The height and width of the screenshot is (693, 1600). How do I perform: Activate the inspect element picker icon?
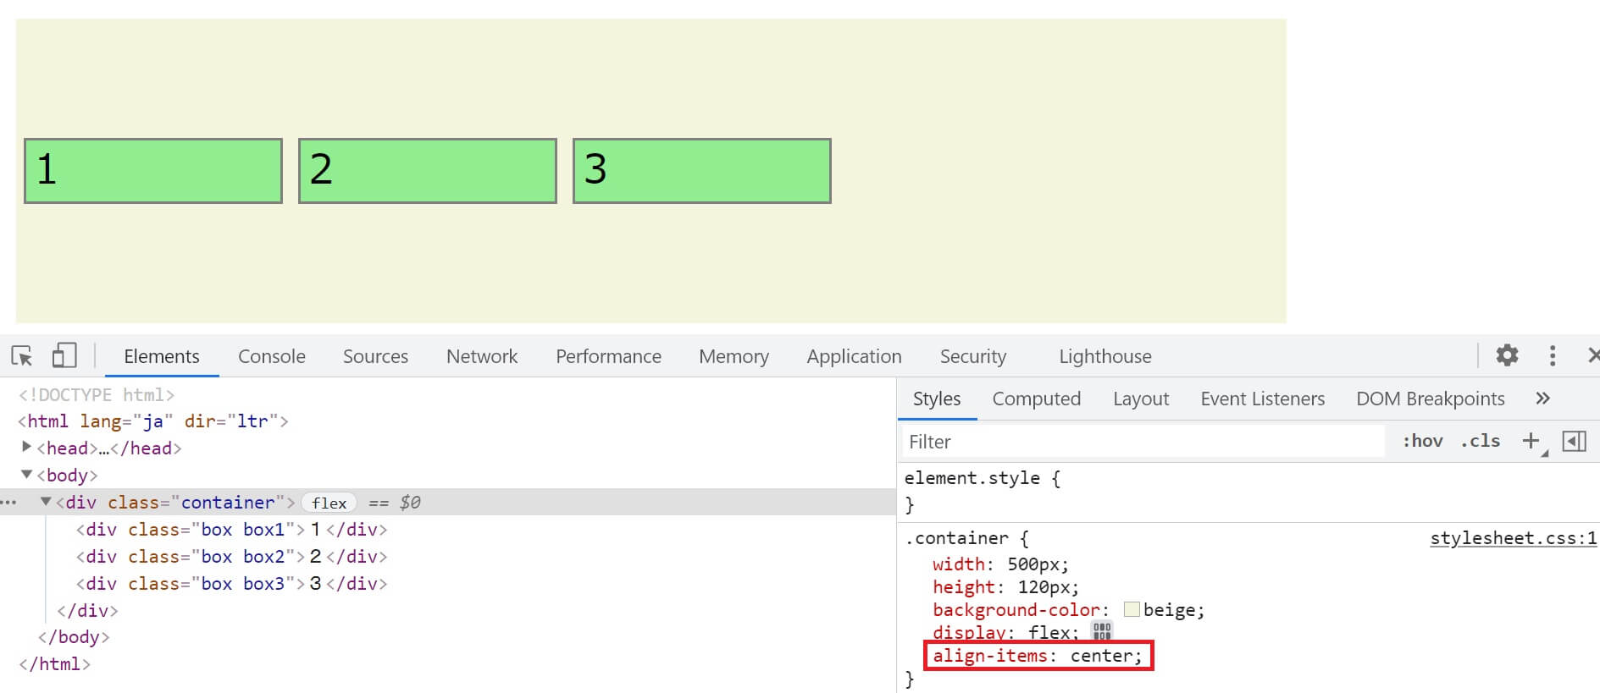tap(22, 356)
